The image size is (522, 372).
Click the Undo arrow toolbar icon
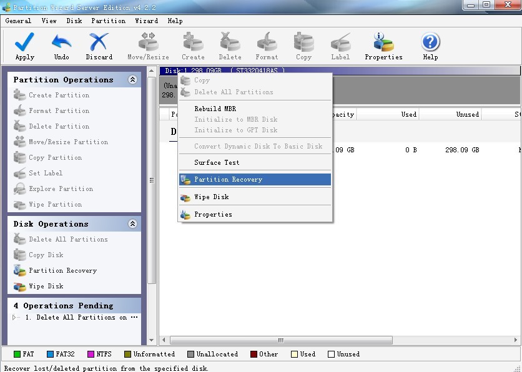pos(62,42)
